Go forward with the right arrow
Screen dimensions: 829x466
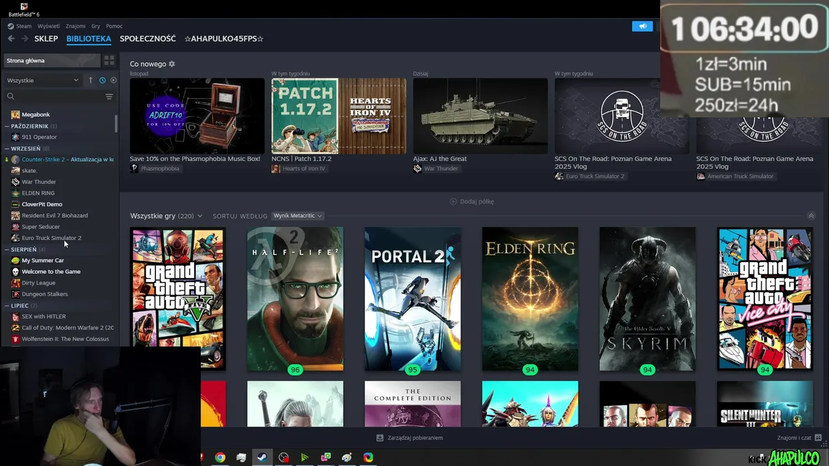click(x=25, y=39)
